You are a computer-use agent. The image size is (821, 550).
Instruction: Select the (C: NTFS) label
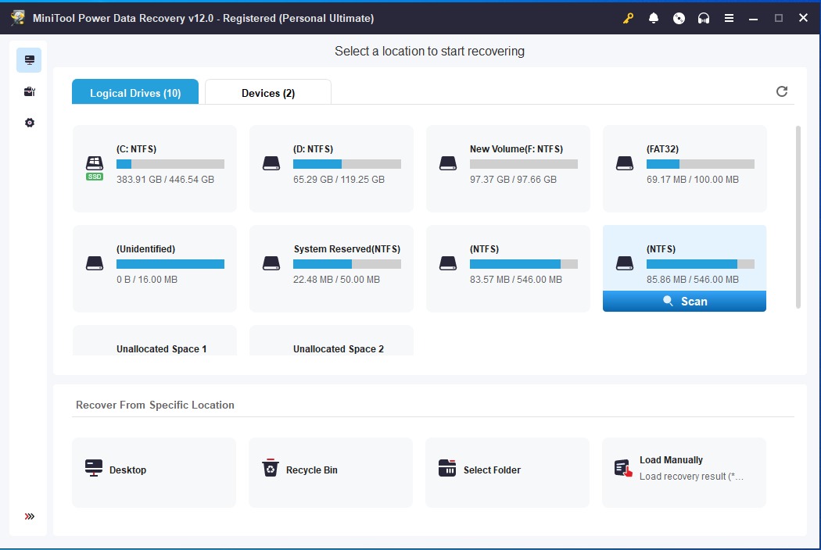pos(137,149)
